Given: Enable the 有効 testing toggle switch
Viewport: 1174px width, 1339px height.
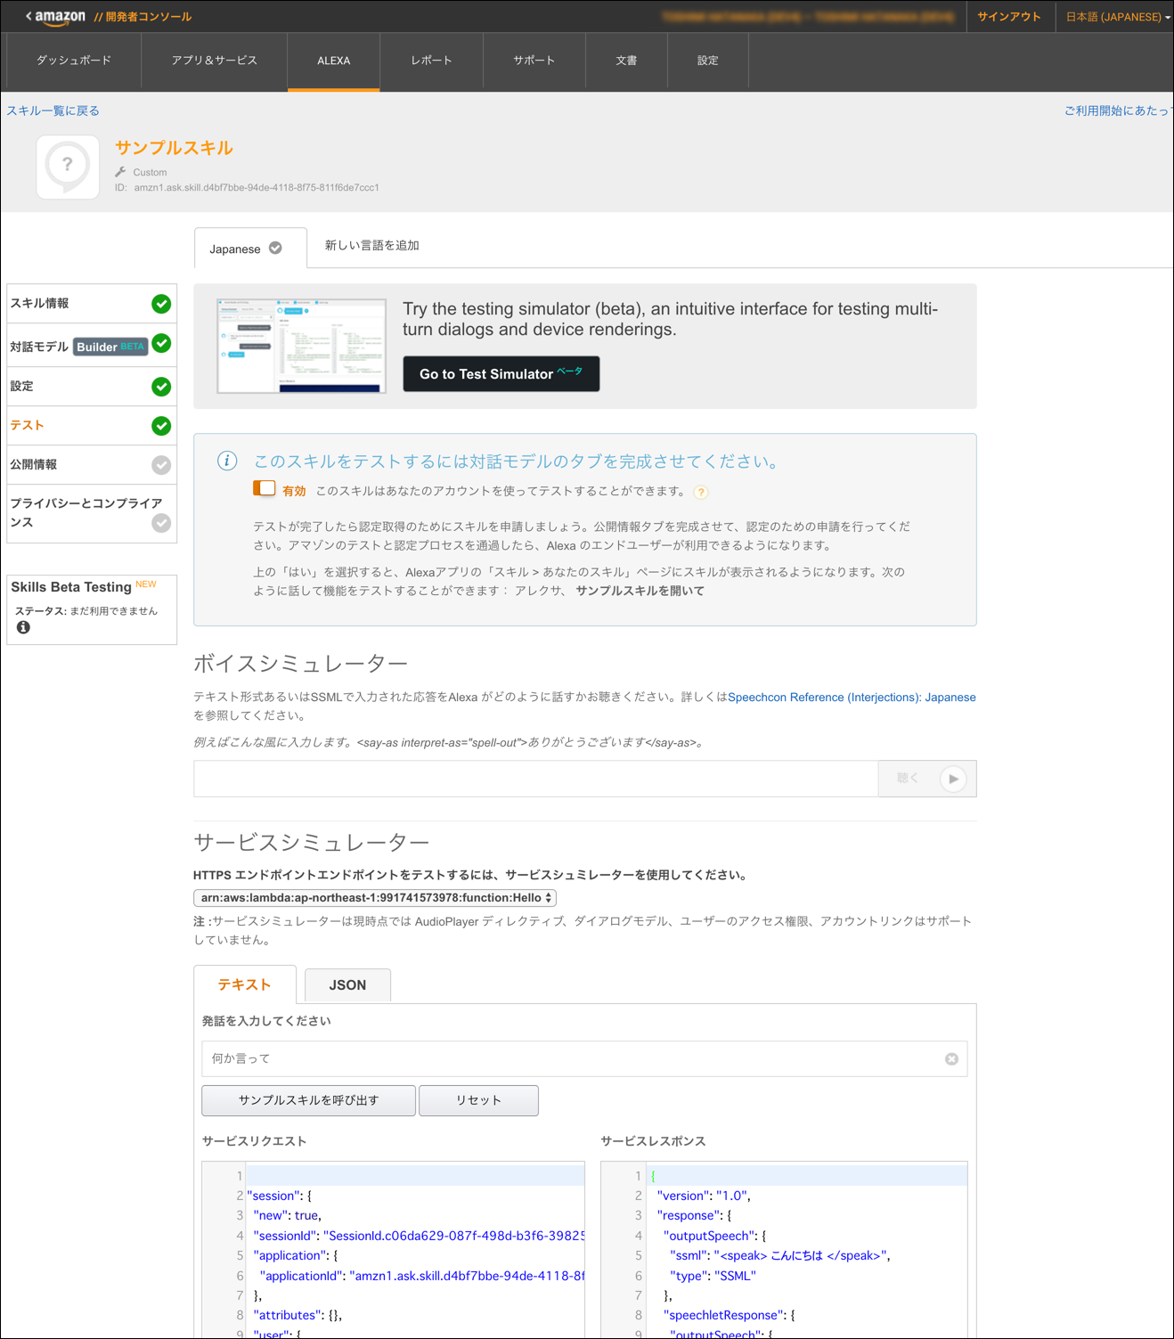Looking at the screenshot, I should (x=264, y=488).
